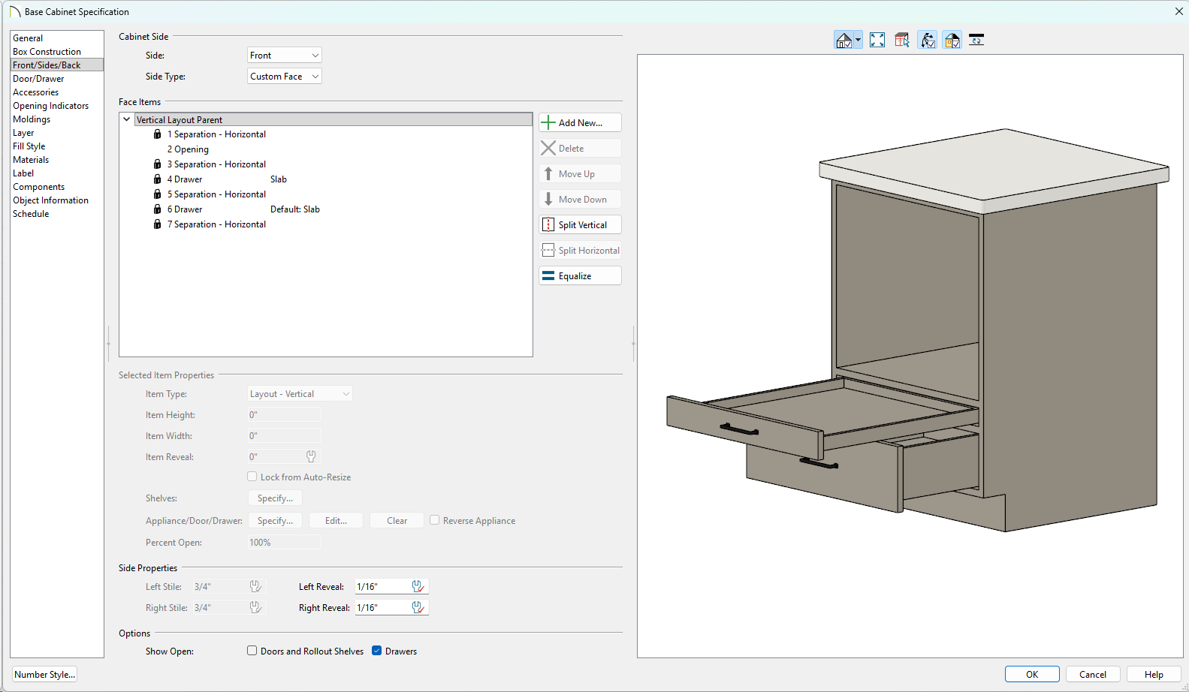Enable Show Open Doors and Rollout Shelves
The width and height of the screenshot is (1189, 692).
point(252,651)
